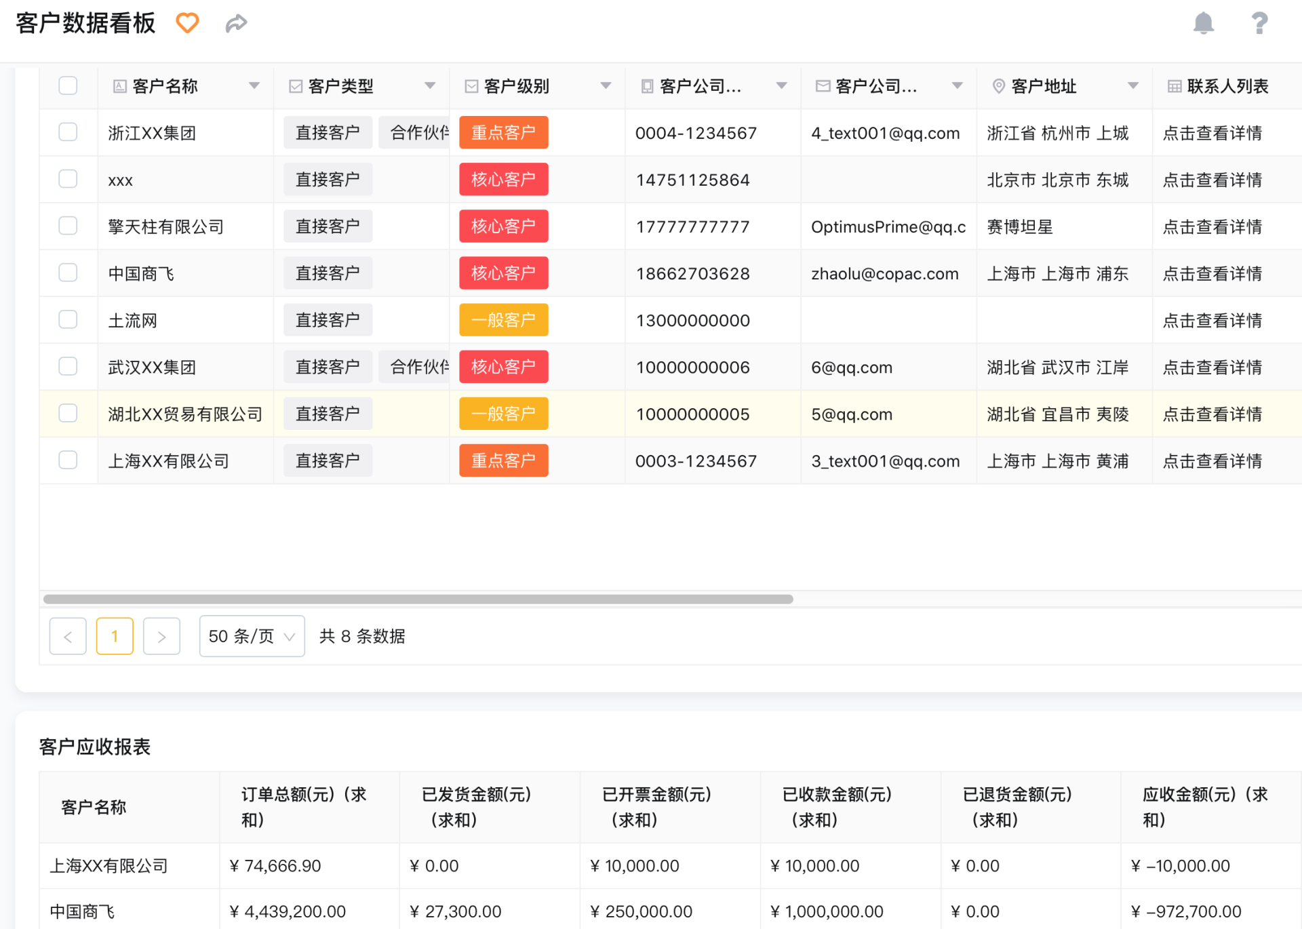1302x929 pixels.
Task: Click 已开票金额(元) column header
Action: [670, 807]
